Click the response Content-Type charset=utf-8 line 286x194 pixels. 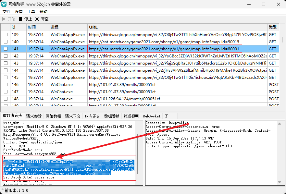click(x=189, y=146)
